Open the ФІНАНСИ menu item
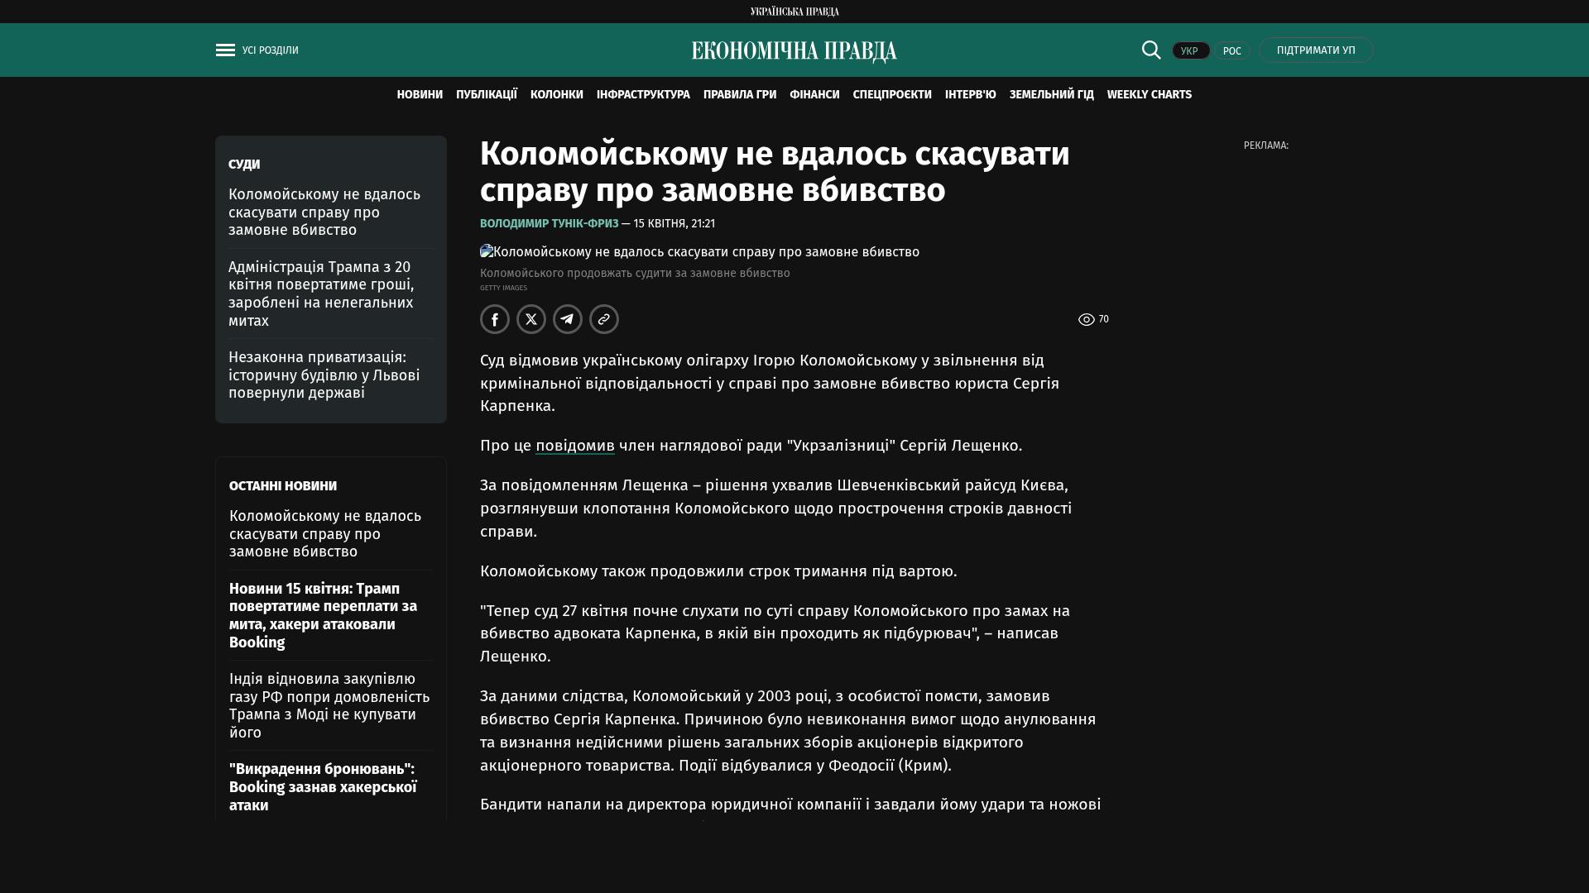The height and width of the screenshot is (893, 1589). tap(814, 95)
